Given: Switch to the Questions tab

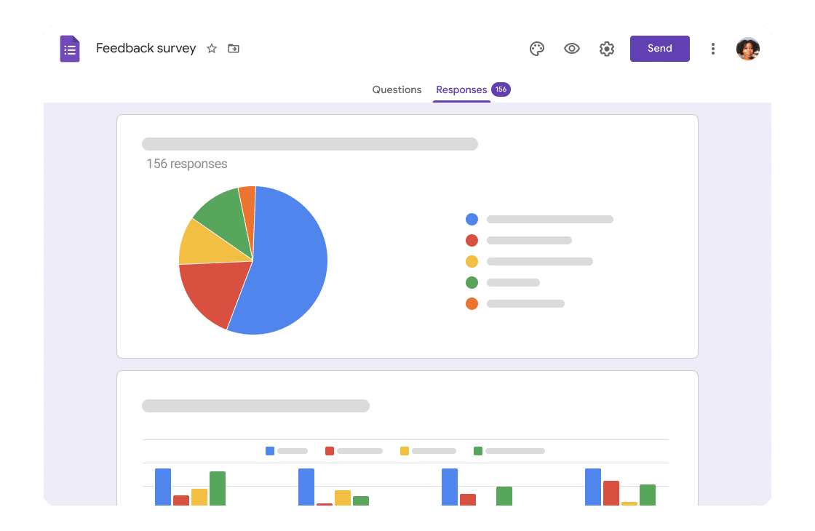Looking at the screenshot, I should (x=397, y=89).
